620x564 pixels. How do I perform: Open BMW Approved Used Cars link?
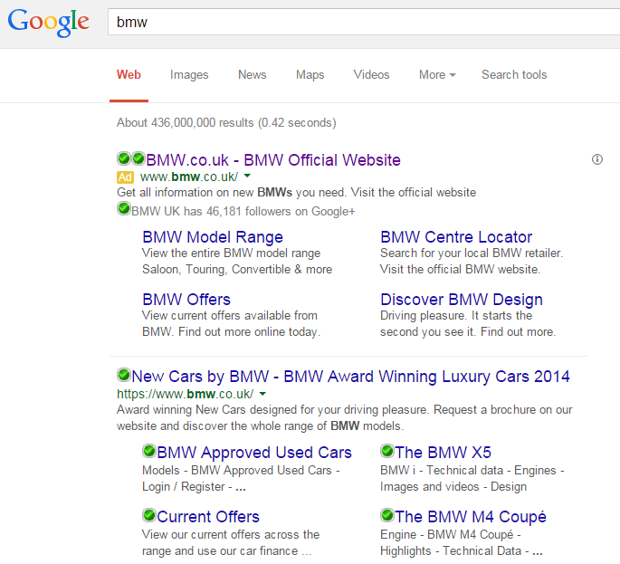[254, 453]
